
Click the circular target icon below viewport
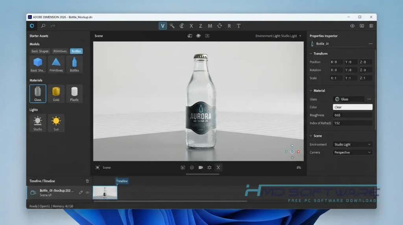(x=192, y=168)
